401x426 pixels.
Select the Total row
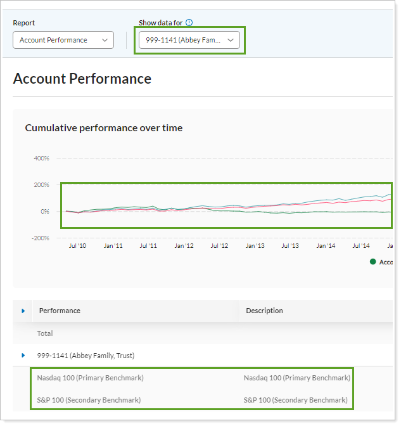(x=45, y=333)
